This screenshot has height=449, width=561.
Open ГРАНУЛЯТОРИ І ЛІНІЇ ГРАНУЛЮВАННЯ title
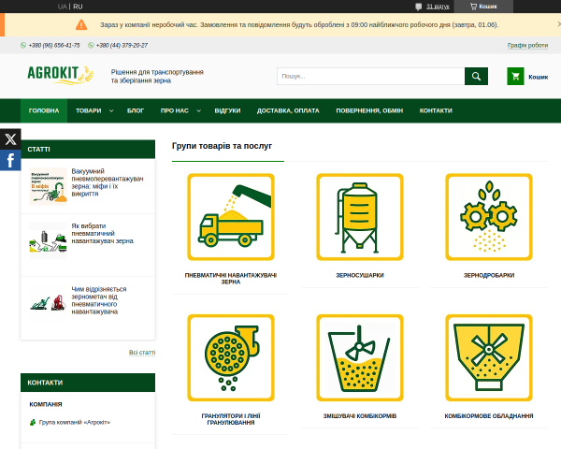point(231,419)
